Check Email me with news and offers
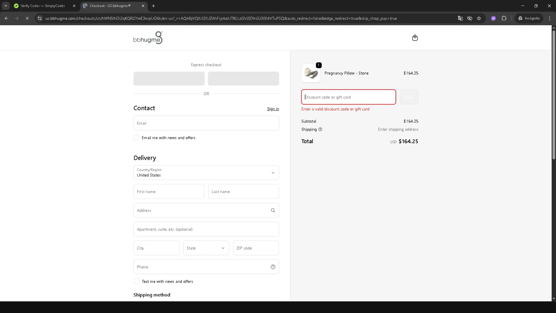556x313 pixels. 136,138
